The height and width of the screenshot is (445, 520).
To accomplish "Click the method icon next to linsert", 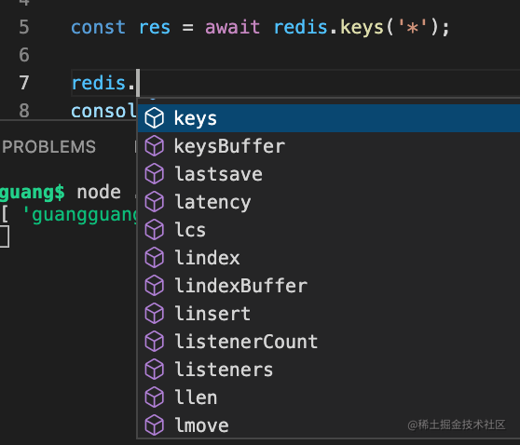I will (154, 314).
